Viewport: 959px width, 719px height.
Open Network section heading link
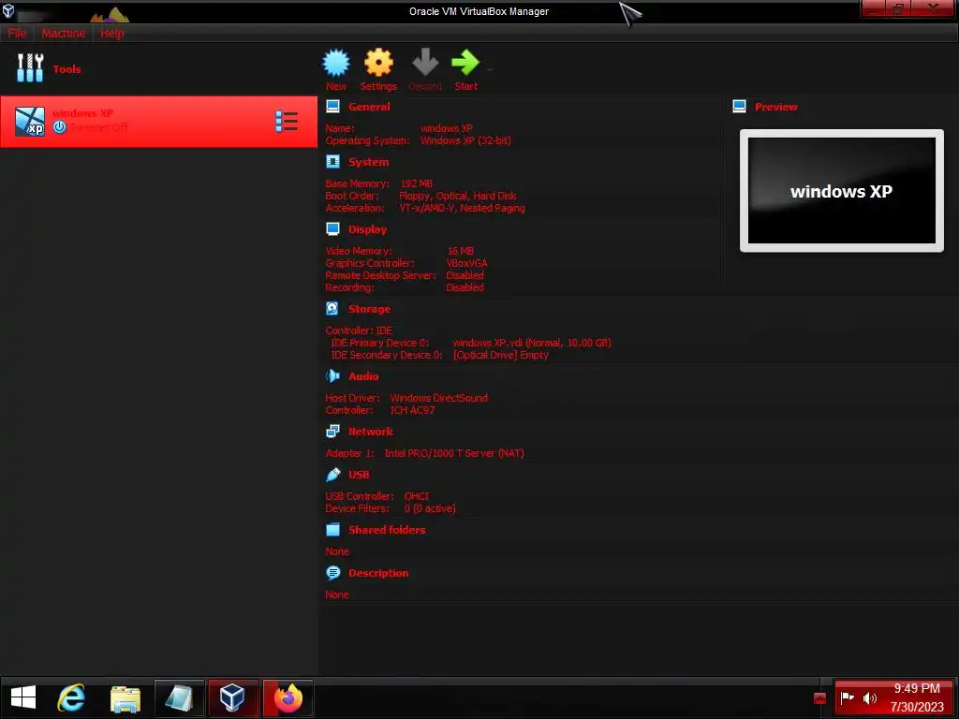[371, 431]
